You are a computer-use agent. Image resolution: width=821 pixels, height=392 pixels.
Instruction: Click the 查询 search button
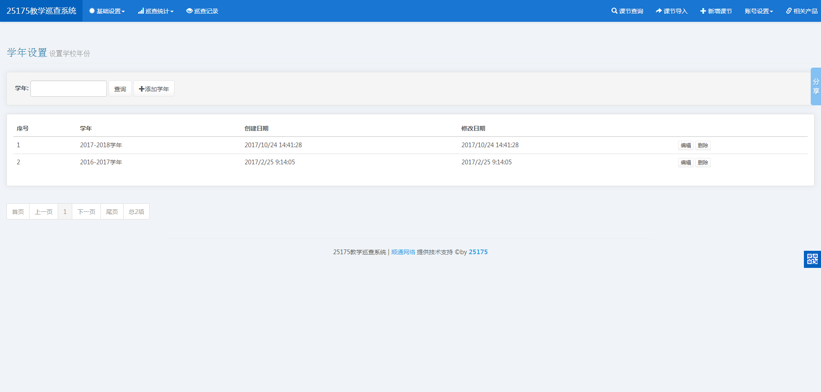pos(120,89)
